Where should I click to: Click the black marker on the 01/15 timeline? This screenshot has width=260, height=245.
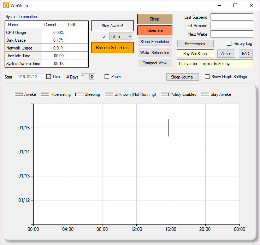[169, 128]
